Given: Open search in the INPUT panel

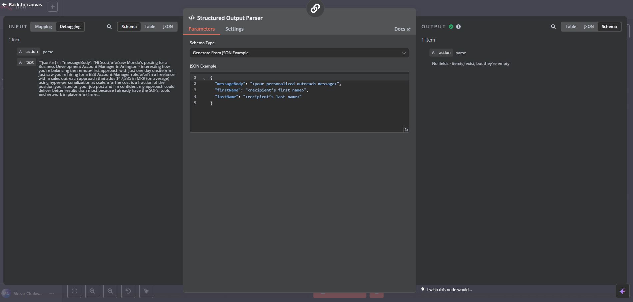Looking at the screenshot, I should tap(109, 27).
